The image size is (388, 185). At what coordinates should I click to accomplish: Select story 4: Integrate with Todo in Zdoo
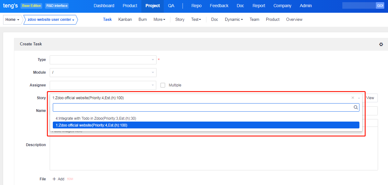click(96, 118)
